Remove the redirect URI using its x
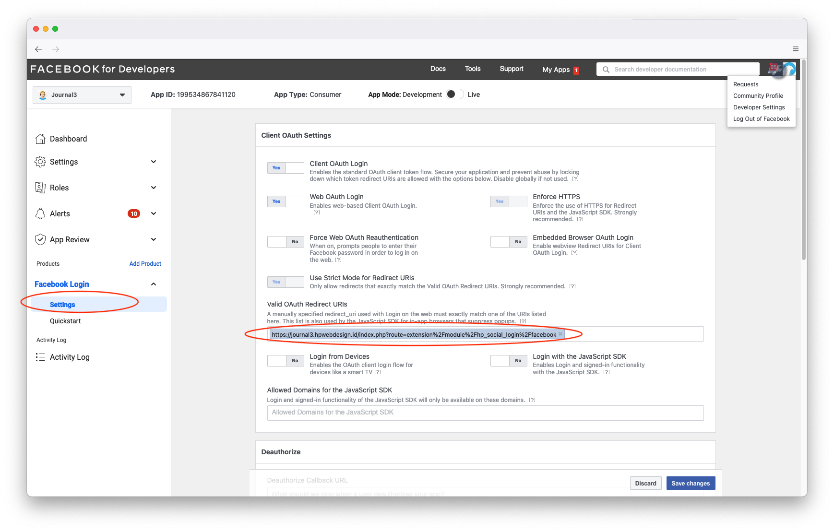 (560, 334)
